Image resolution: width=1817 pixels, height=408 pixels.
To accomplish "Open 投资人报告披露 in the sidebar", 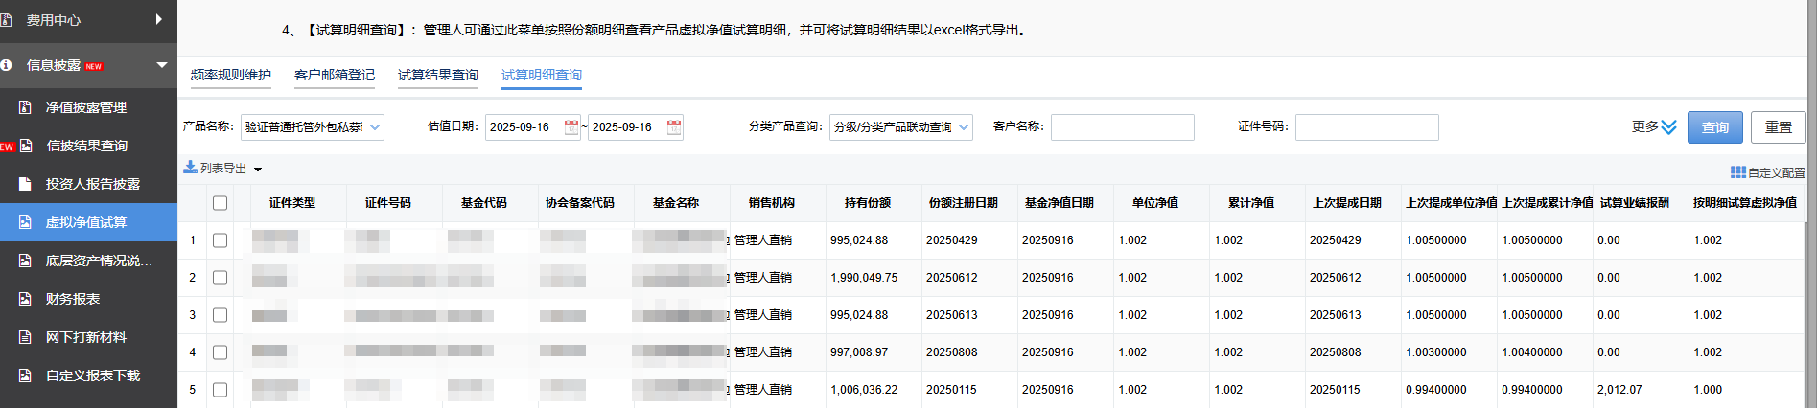I will tap(88, 184).
